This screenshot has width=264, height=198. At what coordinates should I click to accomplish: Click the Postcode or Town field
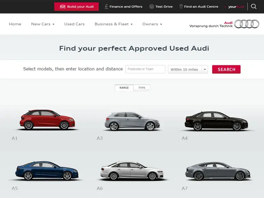[x=145, y=69]
